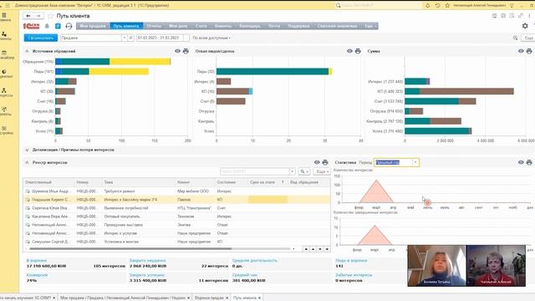
Task: Switch to the Календарь tab
Action: click(x=250, y=26)
